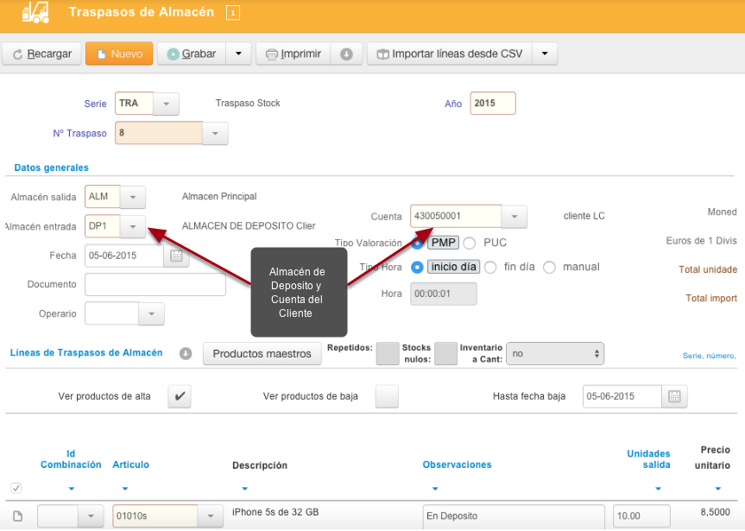Click the Nuevo button
745x531 pixels.
click(119, 54)
